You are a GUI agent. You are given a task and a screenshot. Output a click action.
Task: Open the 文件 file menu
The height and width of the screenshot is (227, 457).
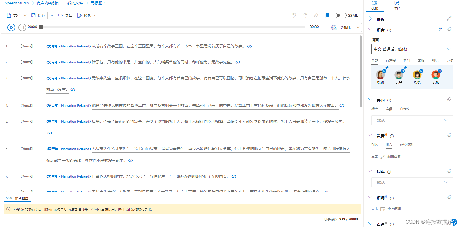click(17, 15)
